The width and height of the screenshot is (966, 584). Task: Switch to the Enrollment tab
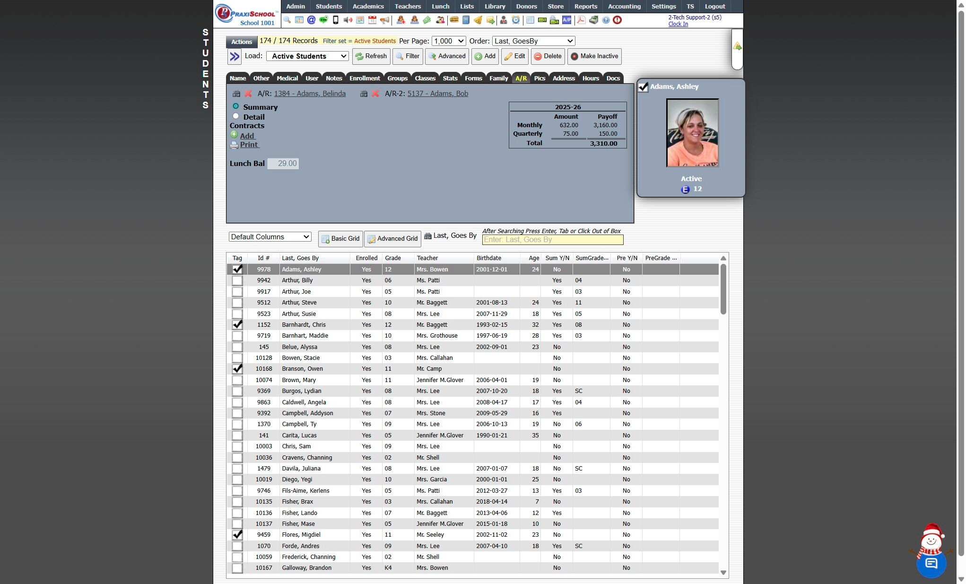coord(364,78)
